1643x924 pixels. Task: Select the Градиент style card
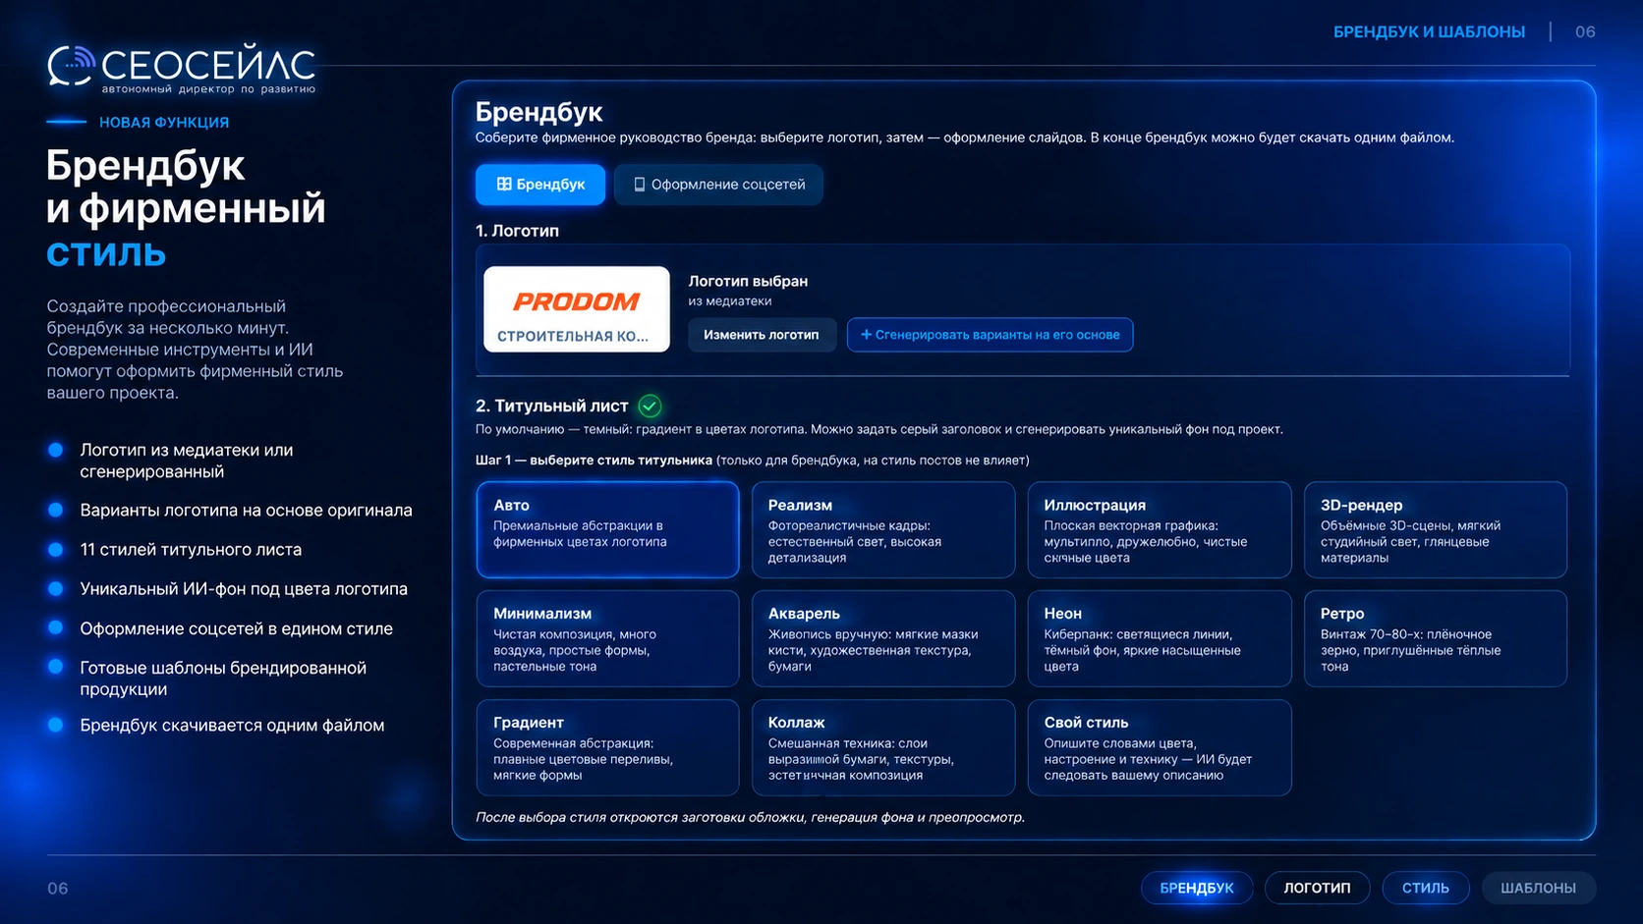point(607,747)
